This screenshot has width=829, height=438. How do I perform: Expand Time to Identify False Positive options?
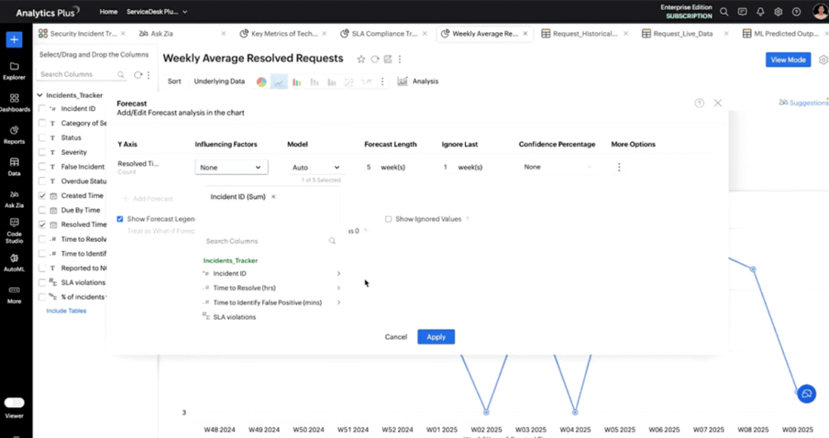tap(338, 303)
